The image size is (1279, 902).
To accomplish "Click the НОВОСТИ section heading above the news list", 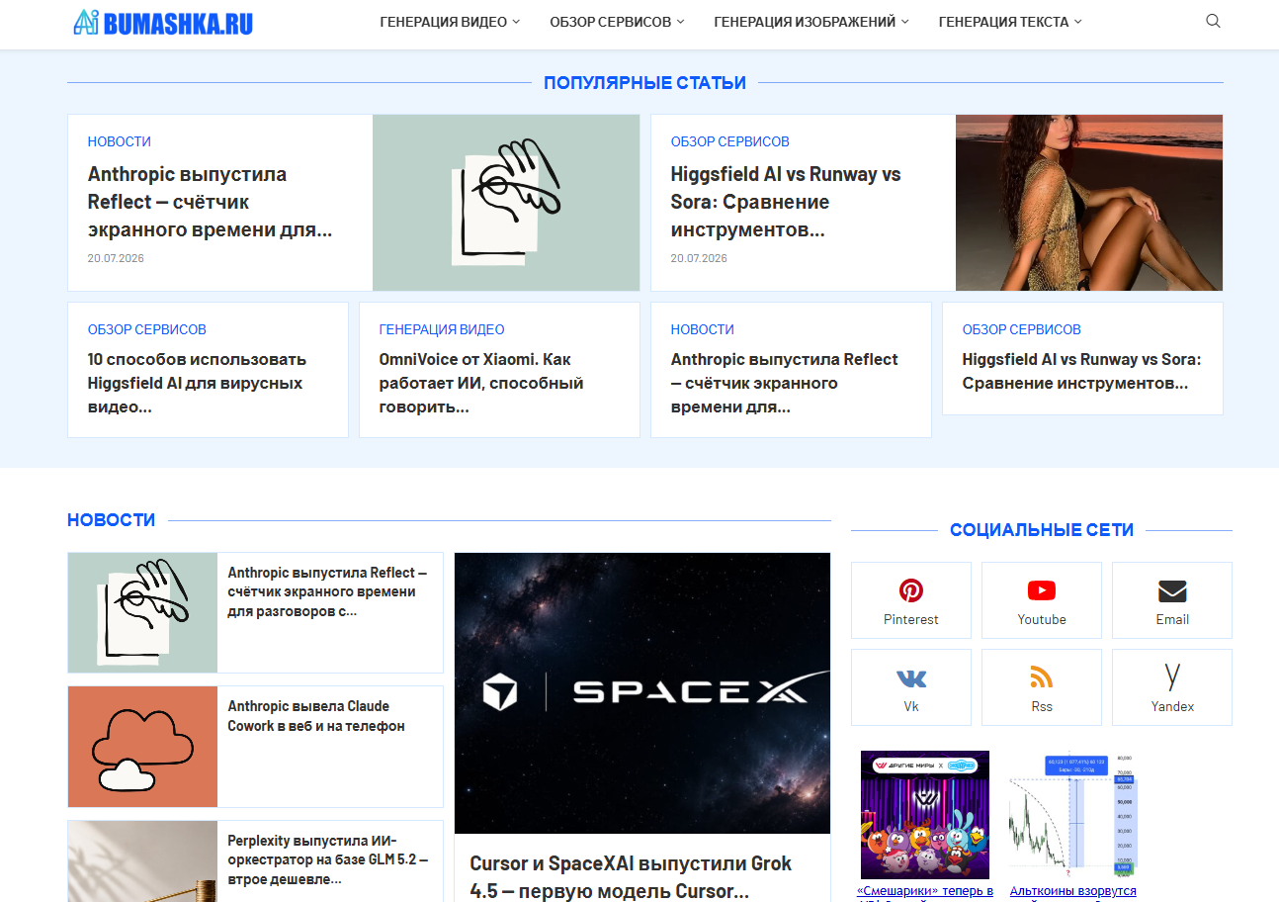I will [112, 520].
